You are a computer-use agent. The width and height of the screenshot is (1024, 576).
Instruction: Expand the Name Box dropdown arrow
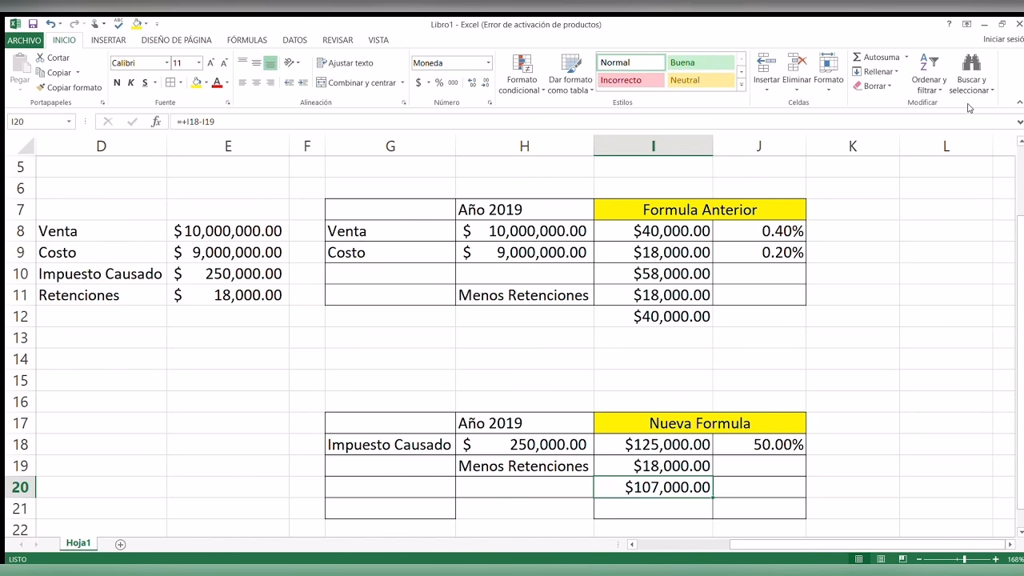(x=69, y=122)
